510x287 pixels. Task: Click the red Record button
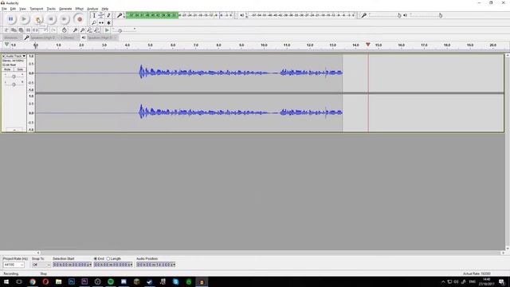[80, 19]
